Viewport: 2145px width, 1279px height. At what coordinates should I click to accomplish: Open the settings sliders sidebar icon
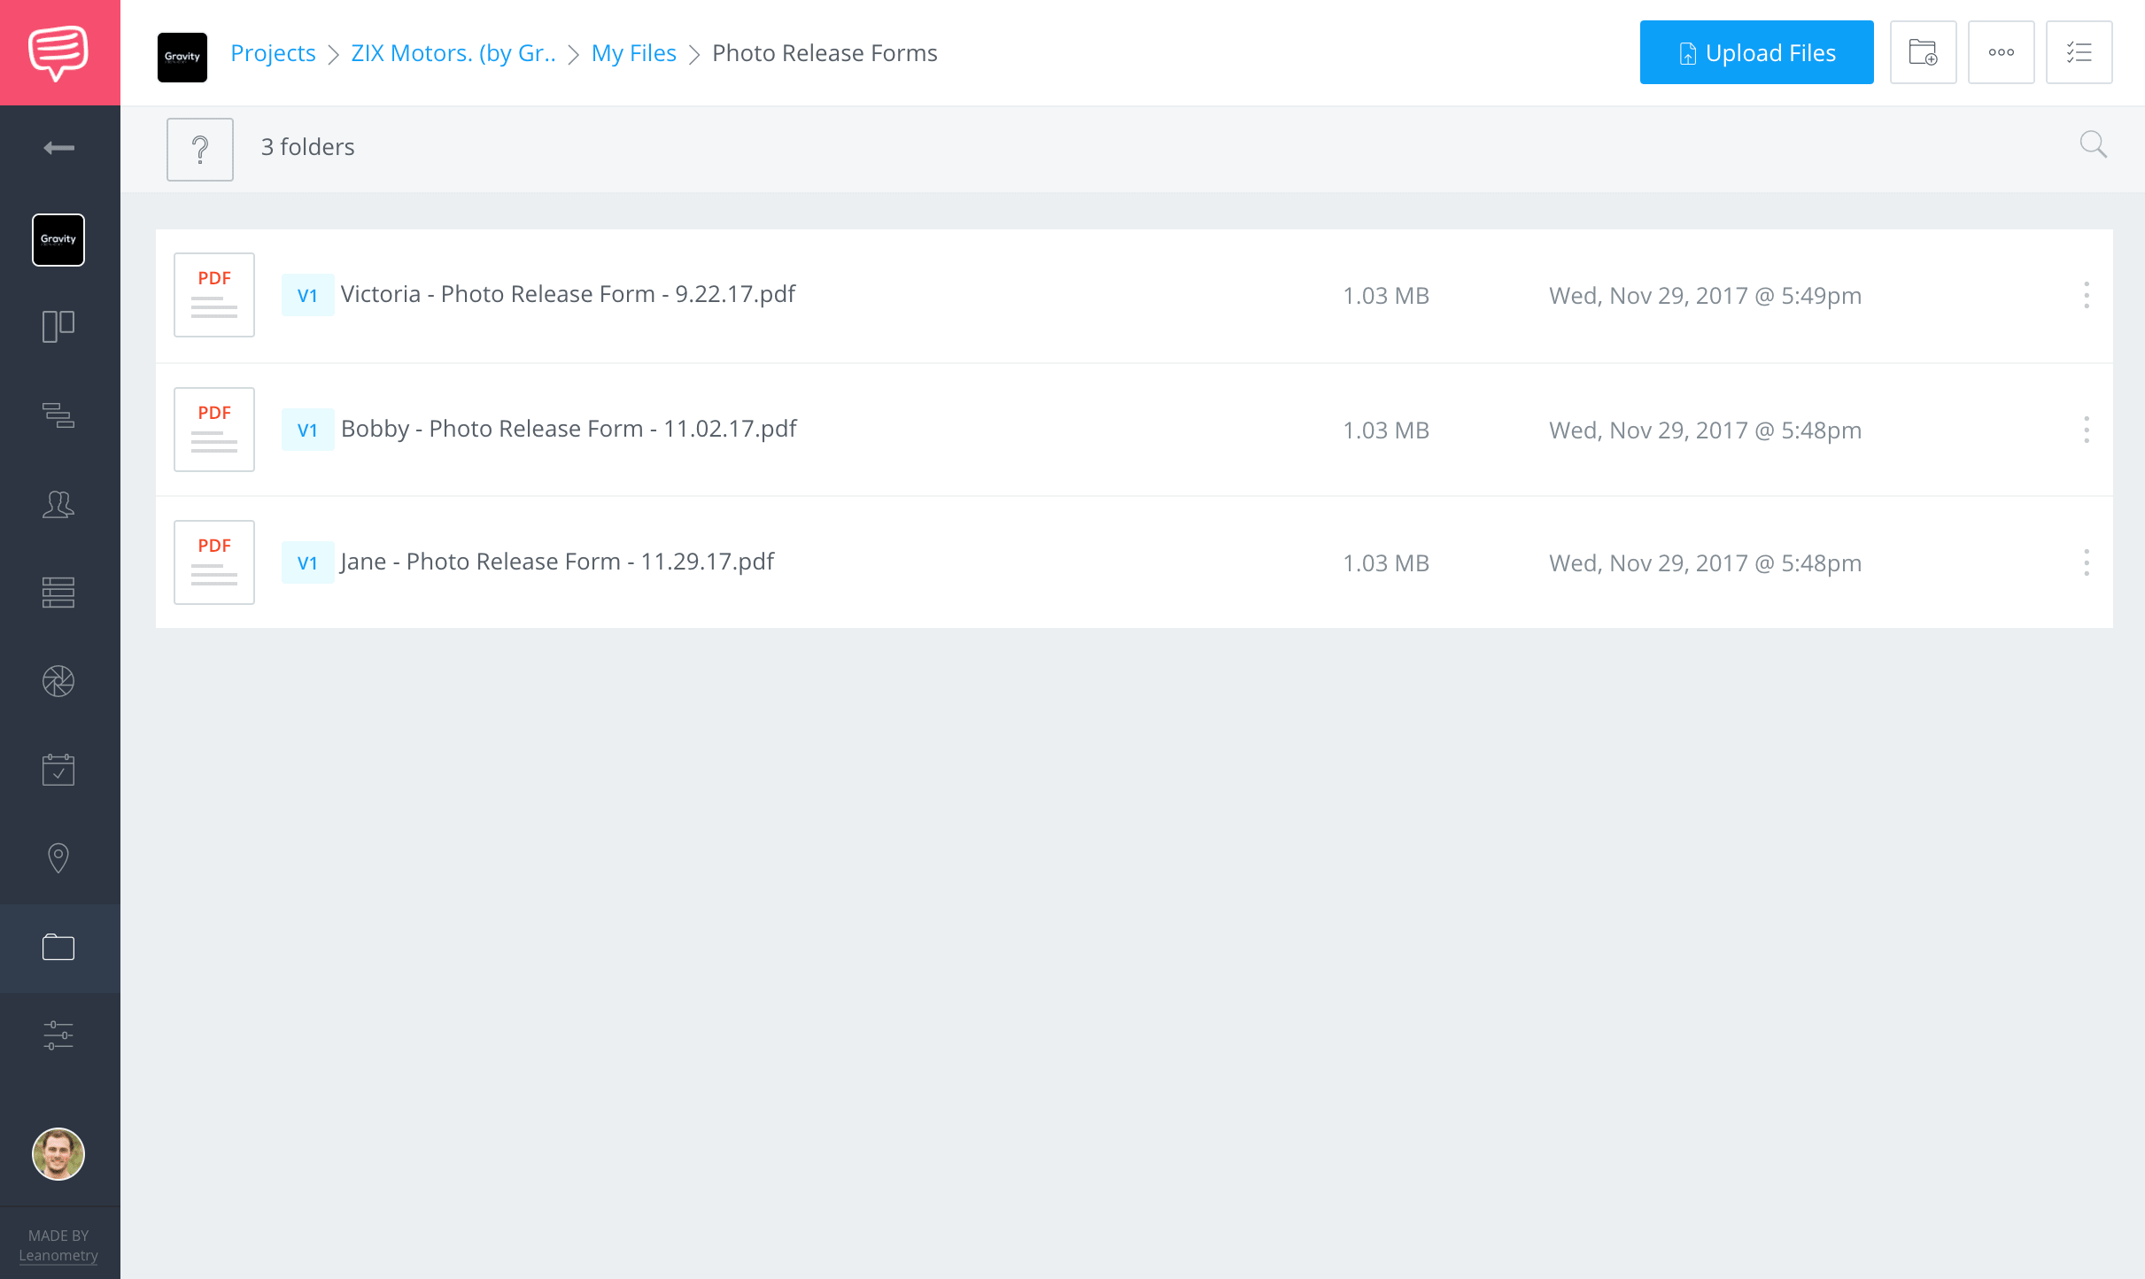pyautogui.click(x=58, y=1035)
